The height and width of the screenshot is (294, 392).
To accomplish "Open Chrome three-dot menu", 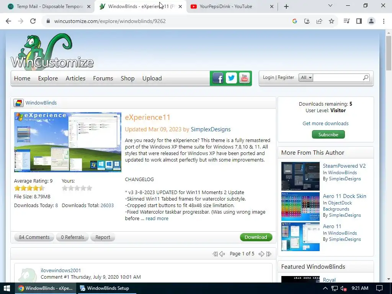I will coord(384,21).
